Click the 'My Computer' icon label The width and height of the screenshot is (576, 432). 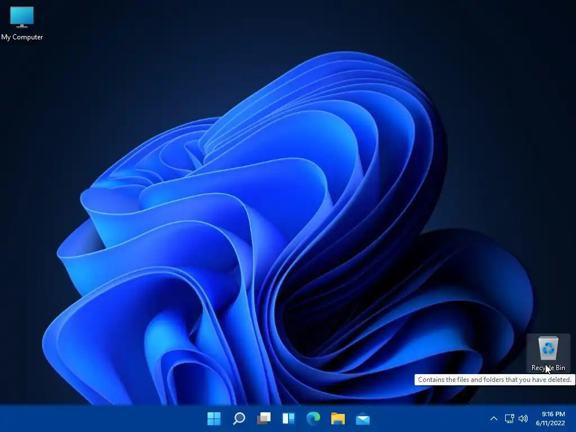tap(22, 37)
